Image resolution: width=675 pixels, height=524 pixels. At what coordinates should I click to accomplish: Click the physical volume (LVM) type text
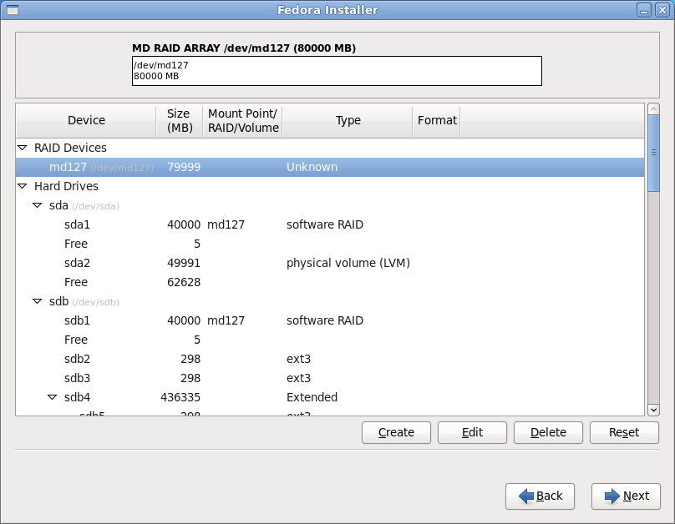pos(348,263)
